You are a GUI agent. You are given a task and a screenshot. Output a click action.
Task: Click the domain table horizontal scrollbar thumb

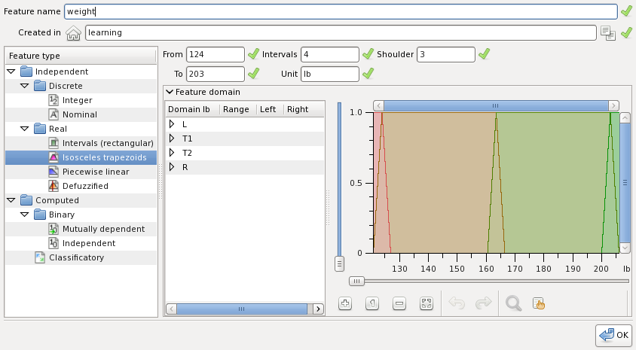click(x=242, y=309)
